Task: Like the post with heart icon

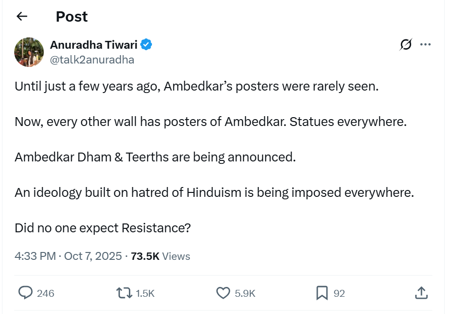Action: point(223,293)
